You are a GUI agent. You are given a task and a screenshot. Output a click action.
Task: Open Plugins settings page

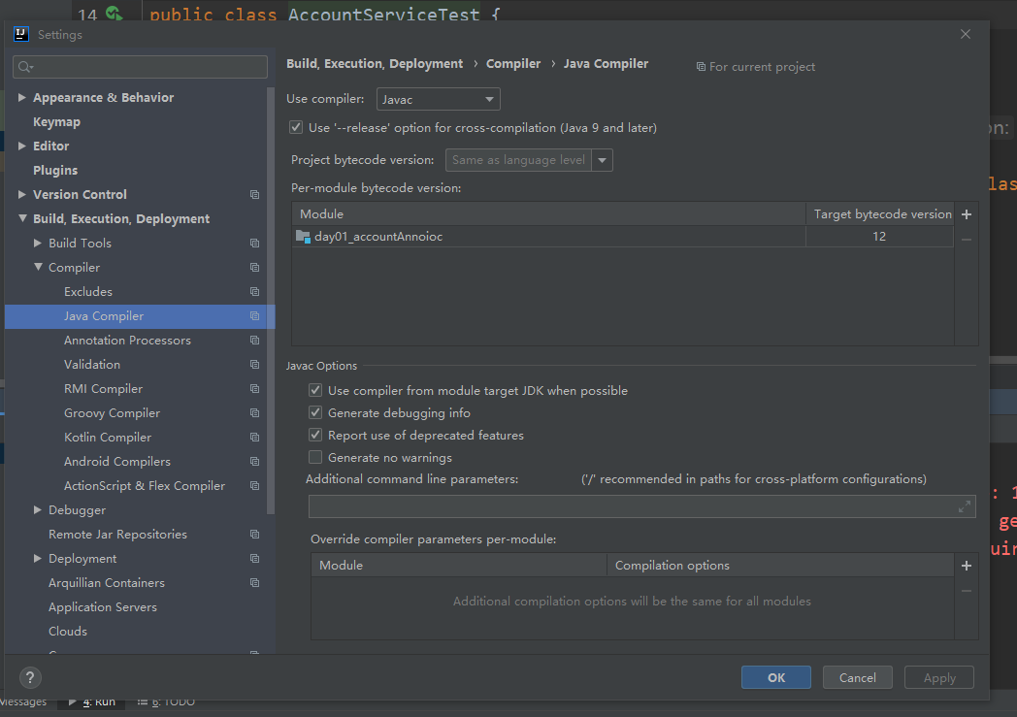(x=55, y=170)
